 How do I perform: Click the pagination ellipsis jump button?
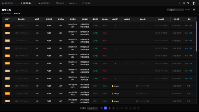point(130,108)
